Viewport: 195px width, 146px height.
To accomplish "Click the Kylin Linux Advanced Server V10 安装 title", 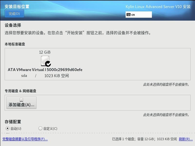I will pyautogui.click(x=158, y=6).
